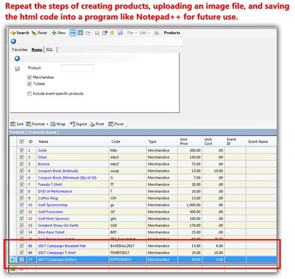Image resolution: width=295 pixels, height=279 pixels.
Task: Create a New product record
Action: (59, 33)
